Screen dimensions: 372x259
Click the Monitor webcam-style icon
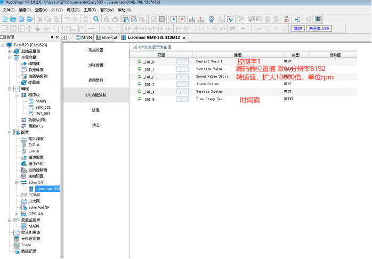(211, 19)
